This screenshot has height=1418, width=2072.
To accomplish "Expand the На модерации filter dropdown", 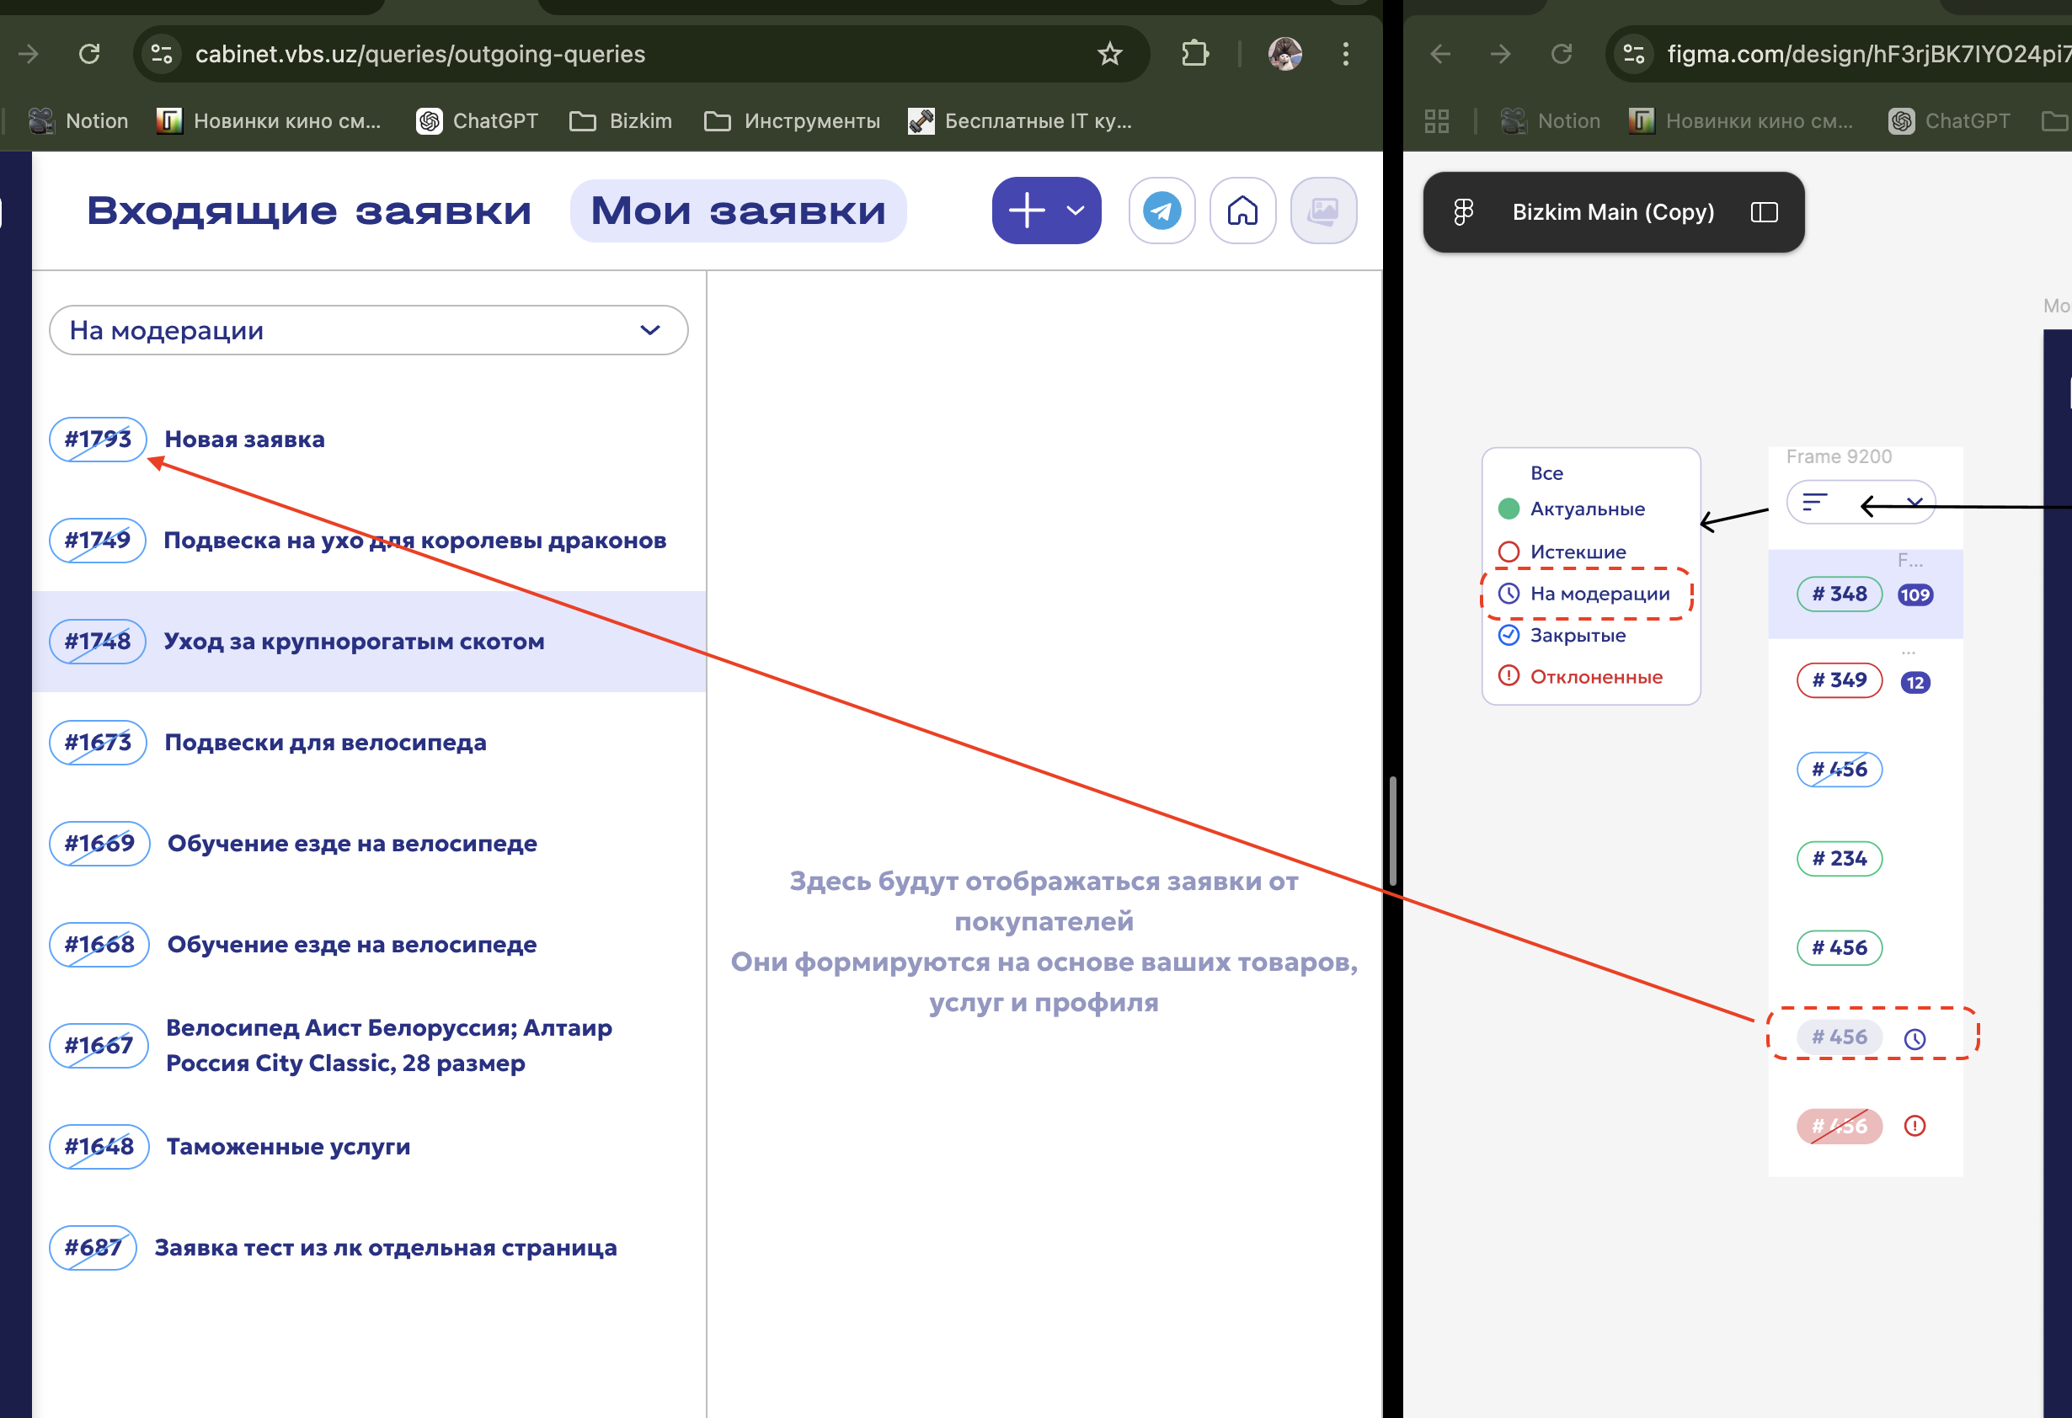I will pos(368,331).
